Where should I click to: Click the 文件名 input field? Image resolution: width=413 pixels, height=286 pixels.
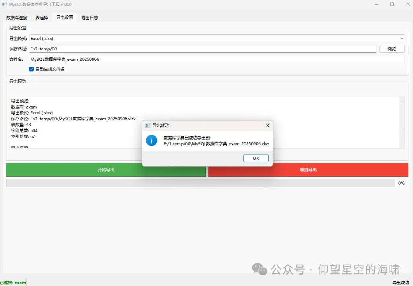click(x=217, y=59)
